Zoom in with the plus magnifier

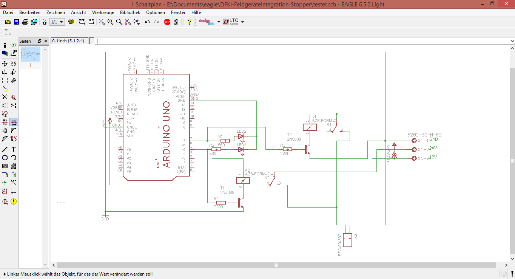(x=111, y=22)
